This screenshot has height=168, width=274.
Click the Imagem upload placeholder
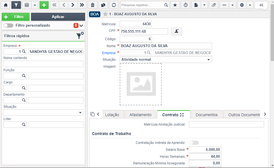(141, 84)
